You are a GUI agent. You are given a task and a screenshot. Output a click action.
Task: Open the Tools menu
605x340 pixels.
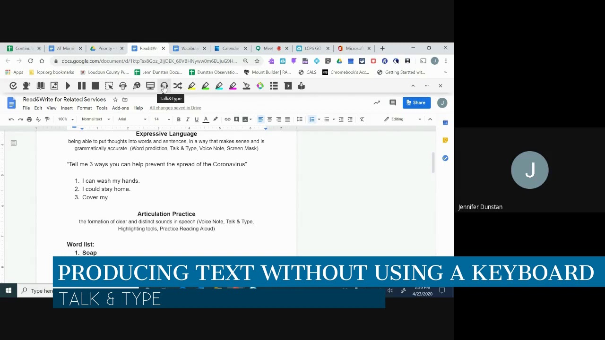tap(102, 108)
